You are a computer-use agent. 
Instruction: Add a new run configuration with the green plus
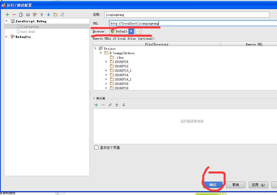[7, 15]
